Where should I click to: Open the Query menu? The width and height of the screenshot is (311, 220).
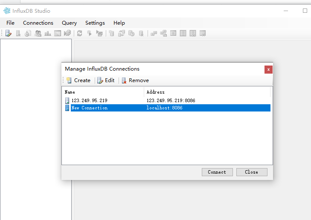(x=69, y=23)
